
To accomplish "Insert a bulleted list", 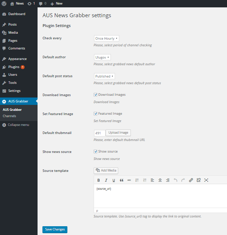I will click(x=137, y=180).
